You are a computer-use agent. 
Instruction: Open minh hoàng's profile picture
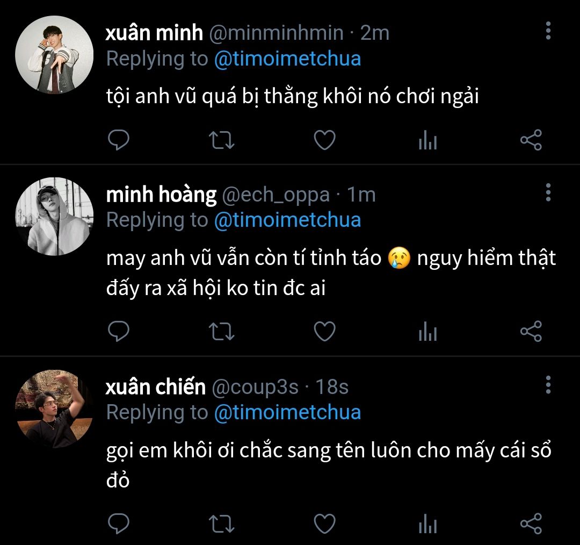pos(54,217)
